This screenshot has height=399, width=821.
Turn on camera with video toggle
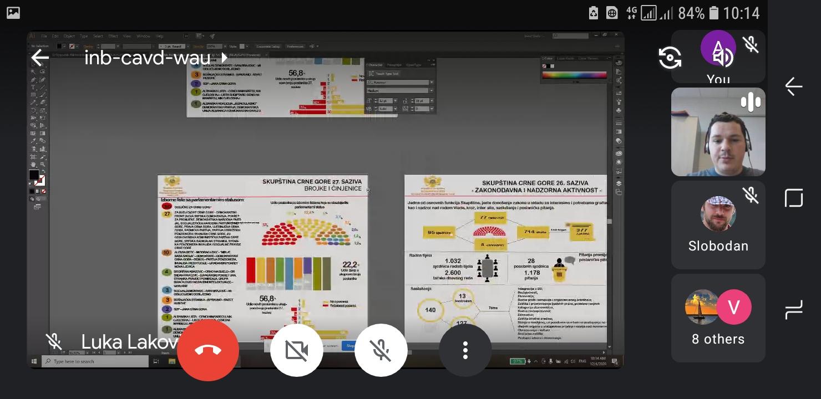click(297, 350)
